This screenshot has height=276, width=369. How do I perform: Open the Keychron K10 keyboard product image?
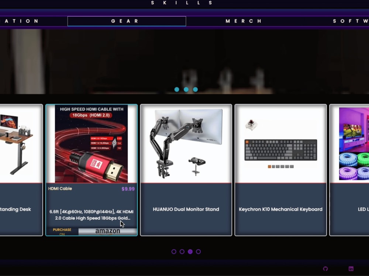280,144
